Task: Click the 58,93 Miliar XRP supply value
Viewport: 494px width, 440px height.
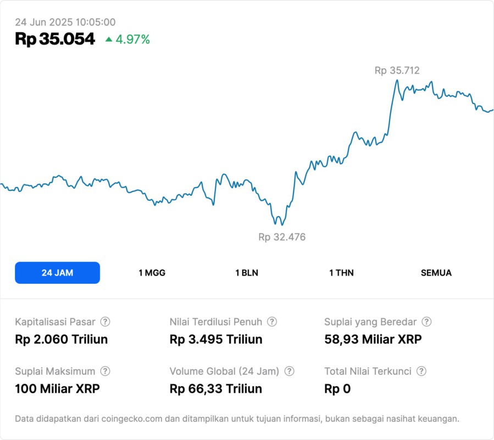Action: tap(373, 339)
